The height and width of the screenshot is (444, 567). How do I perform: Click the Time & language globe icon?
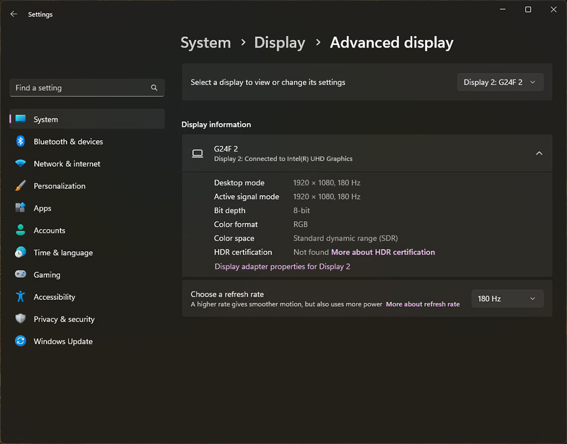[20, 252]
